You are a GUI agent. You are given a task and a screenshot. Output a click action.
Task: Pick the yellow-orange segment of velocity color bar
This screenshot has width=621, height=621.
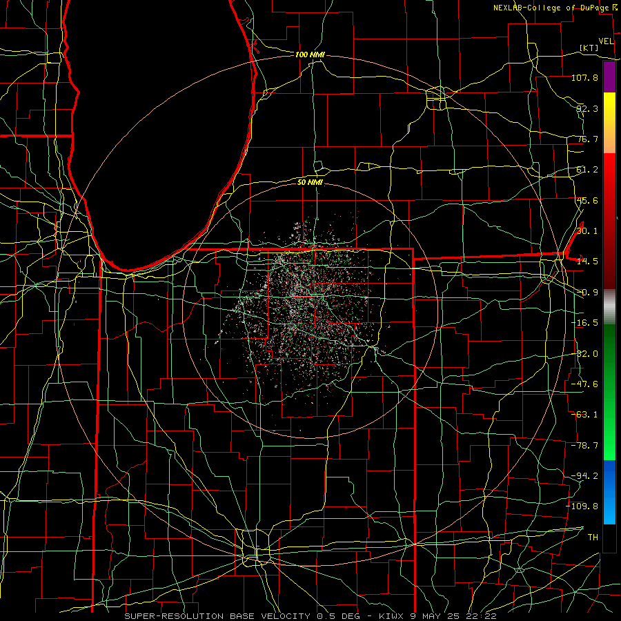(609, 123)
